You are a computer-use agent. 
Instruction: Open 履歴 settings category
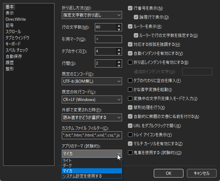pos(10,63)
